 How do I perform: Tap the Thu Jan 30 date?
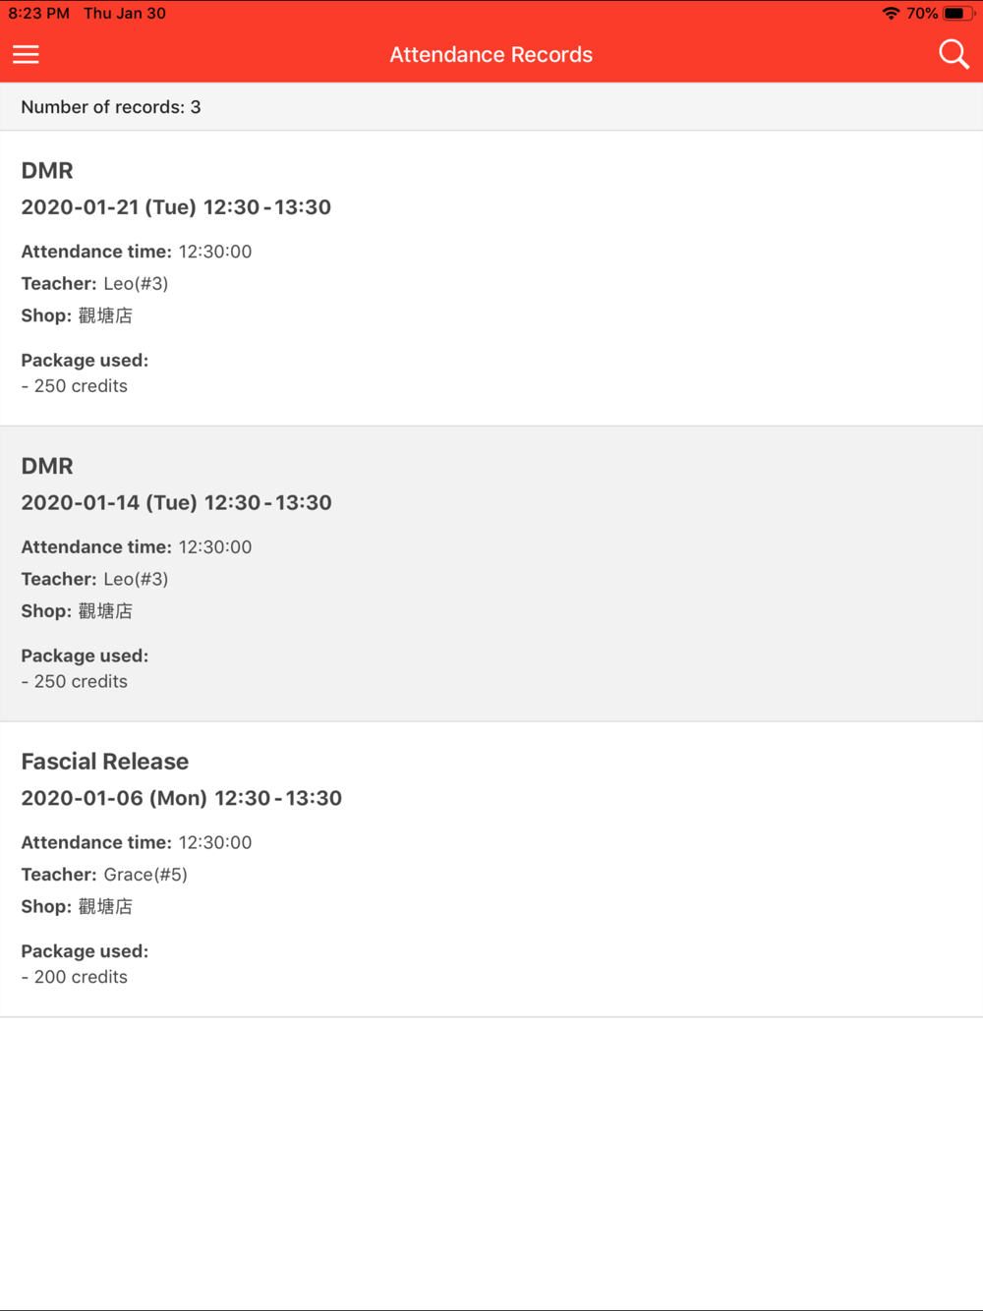pos(125,14)
